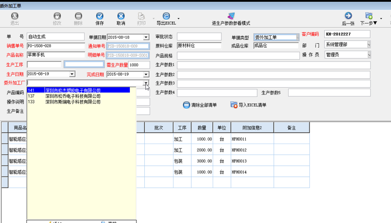Select cell HFH0011 in table
The height and width of the screenshot is (223, 391).
coord(252,139)
